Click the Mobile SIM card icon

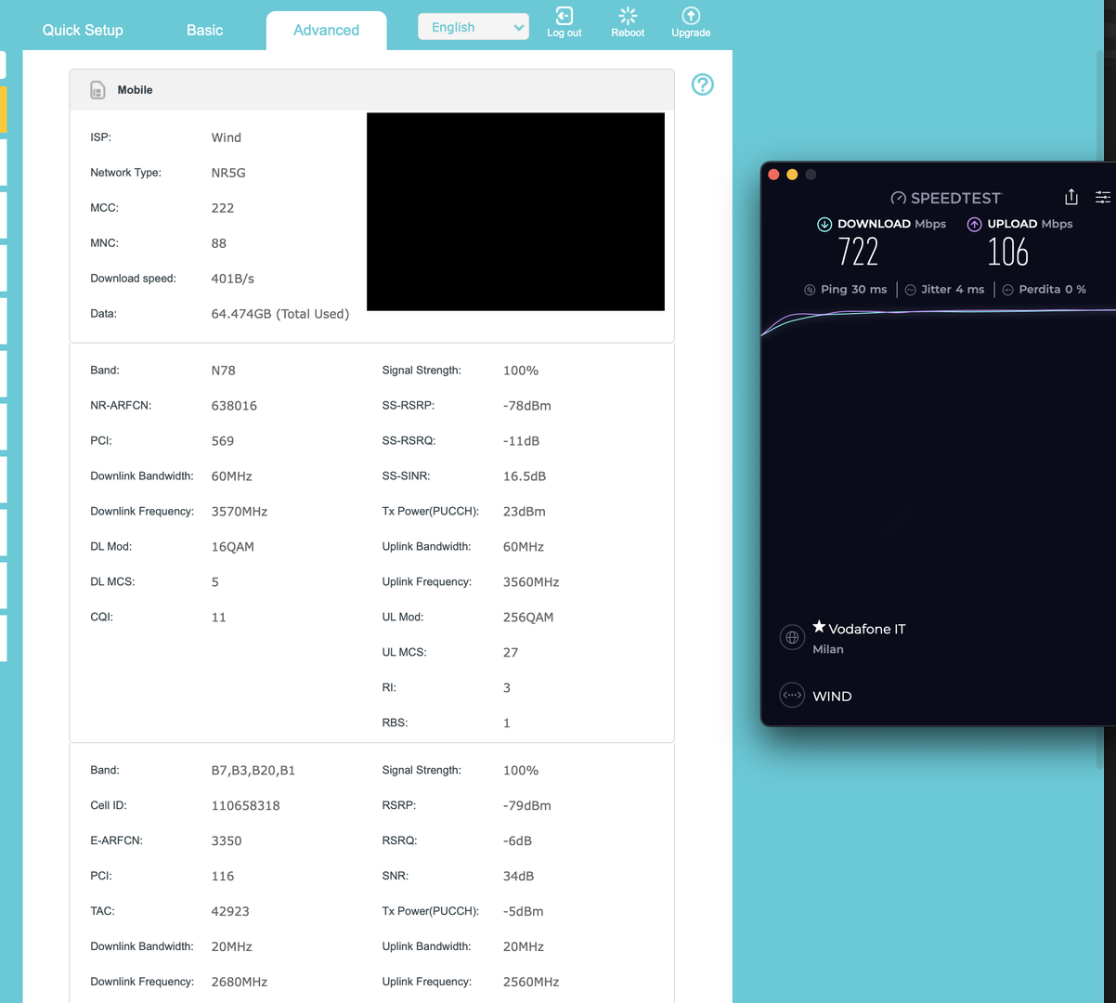[x=97, y=90]
